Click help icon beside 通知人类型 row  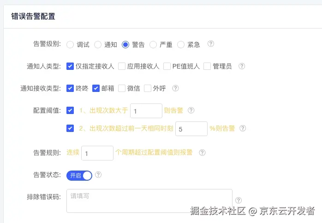click(242, 66)
